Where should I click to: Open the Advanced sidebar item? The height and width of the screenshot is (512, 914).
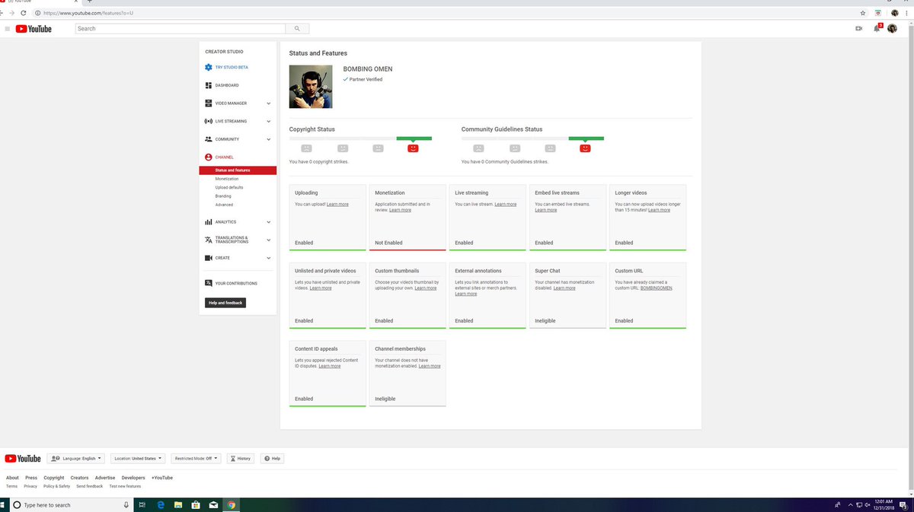pos(224,205)
